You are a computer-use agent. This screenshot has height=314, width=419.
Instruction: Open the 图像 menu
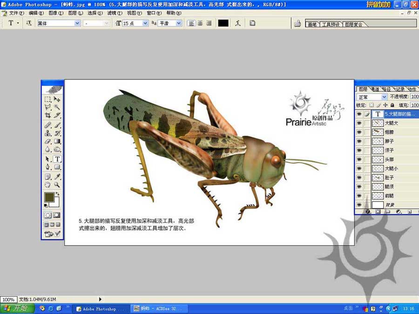[56, 13]
